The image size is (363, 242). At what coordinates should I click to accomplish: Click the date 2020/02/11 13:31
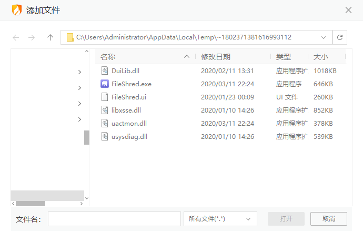pyautogui.click(x=227, y=71)
